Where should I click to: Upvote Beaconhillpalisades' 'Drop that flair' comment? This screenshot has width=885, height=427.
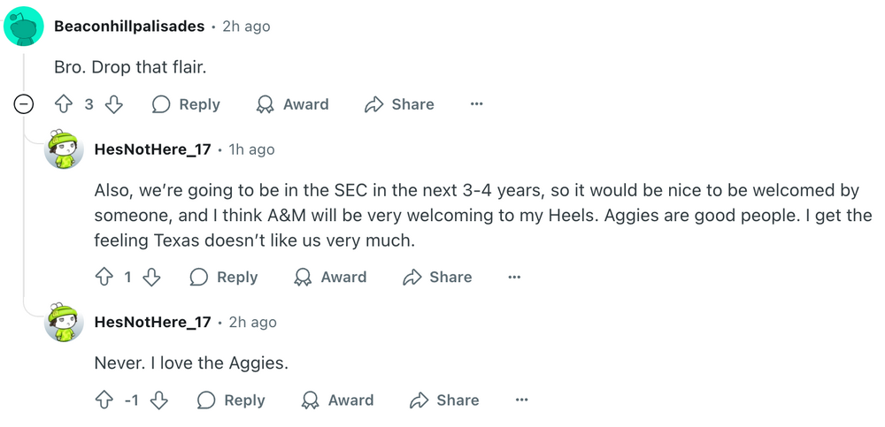(x=63, y=104)
